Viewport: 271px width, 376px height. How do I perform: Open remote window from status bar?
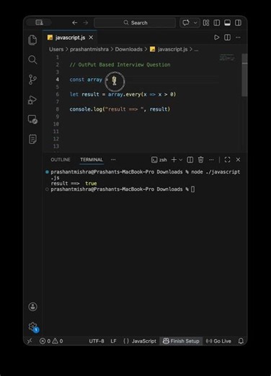(x=30, y=341)
